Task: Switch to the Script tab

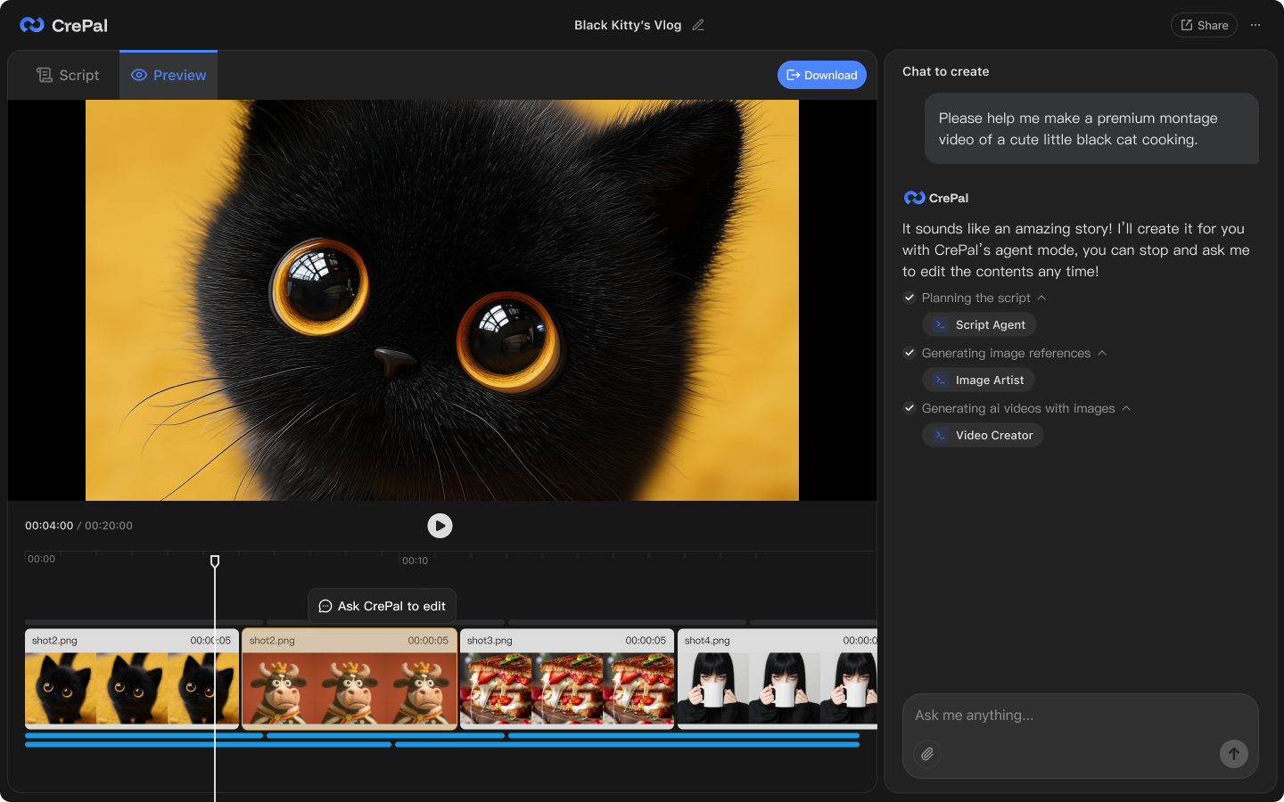Action: coord(68,76)
